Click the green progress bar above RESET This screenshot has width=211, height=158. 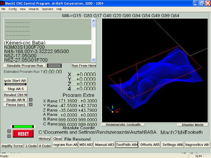click(x=23, y=126)
